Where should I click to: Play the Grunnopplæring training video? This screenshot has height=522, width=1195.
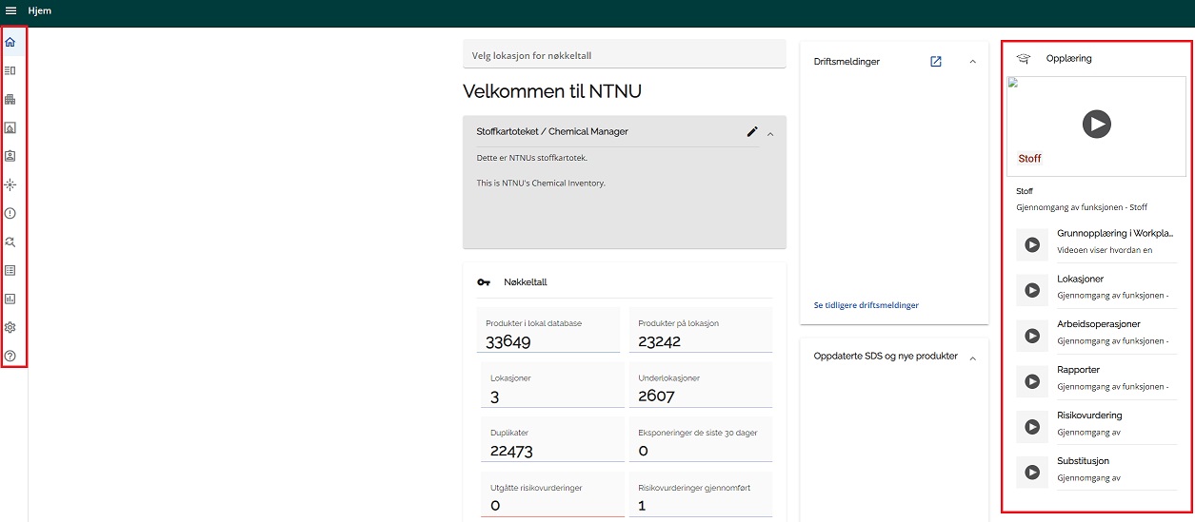(1032, 244)
